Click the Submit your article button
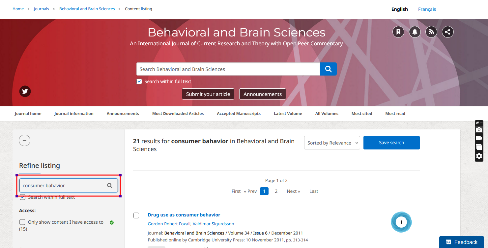The image size is (488, 248). click(208, 94)
